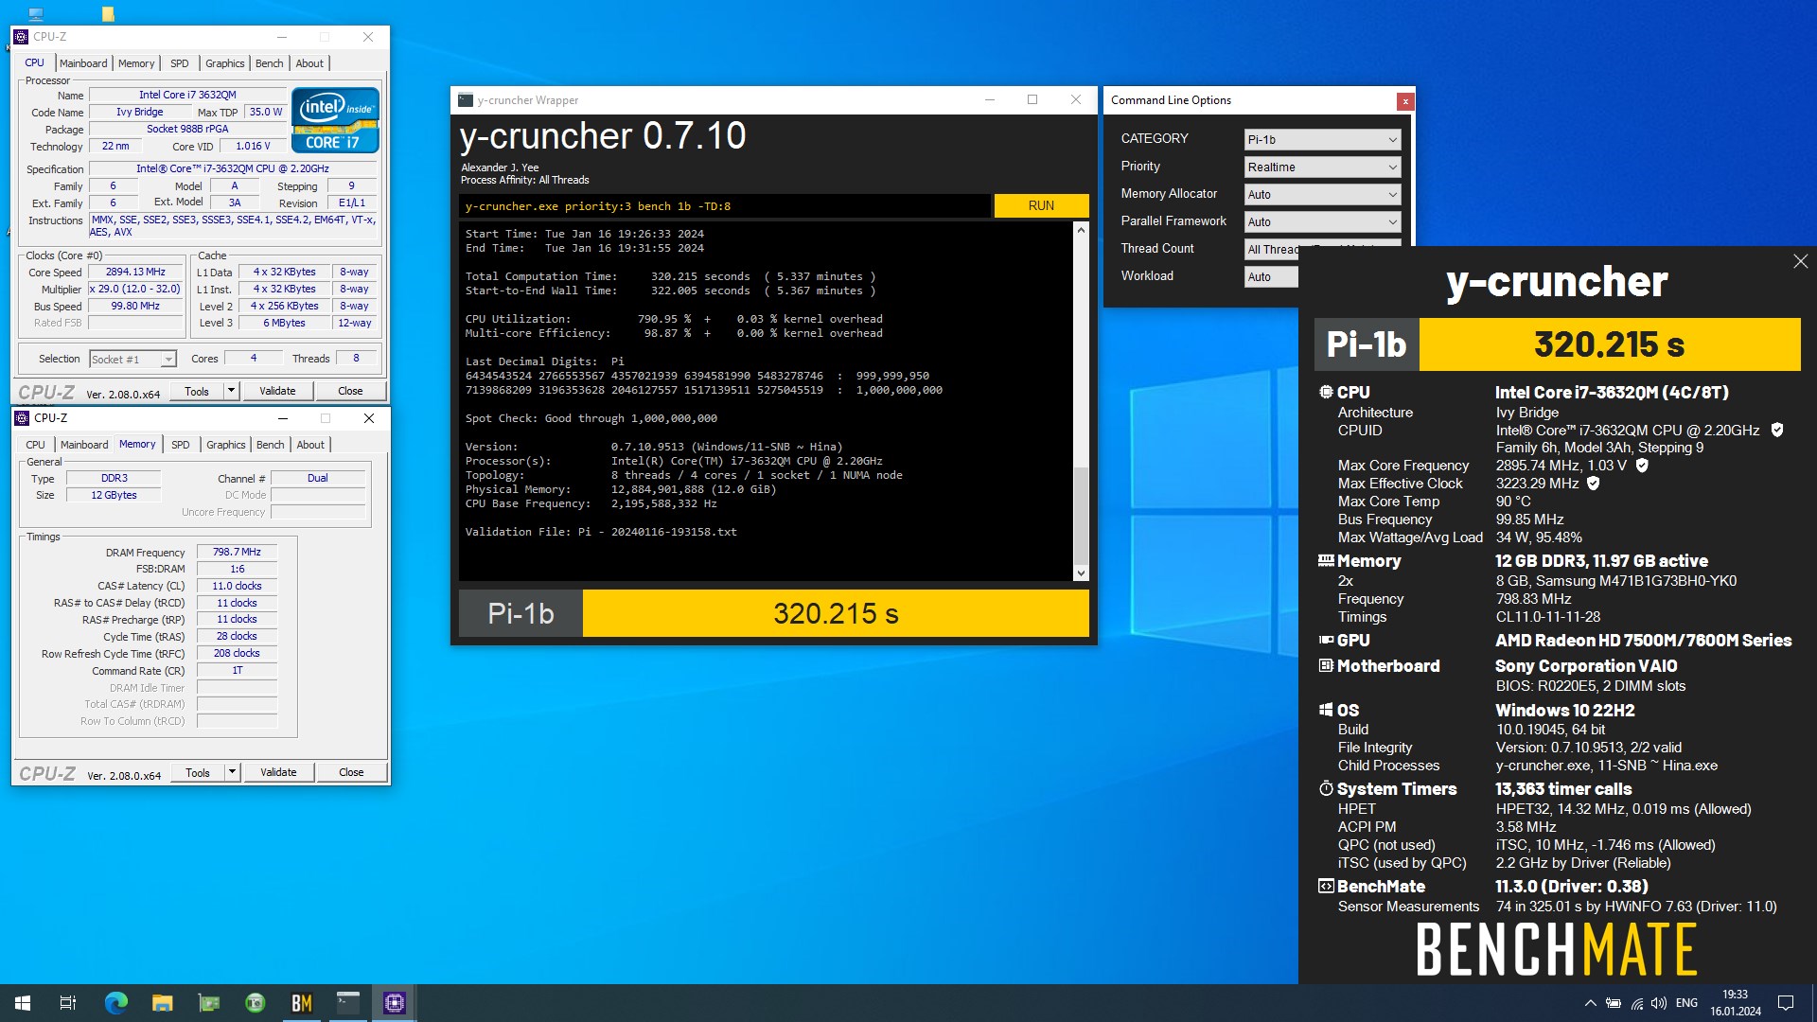1817x1022 pixels.
Task: Show hidden tray icons
Action: pyautogui.click(x=1591, y=1003)
